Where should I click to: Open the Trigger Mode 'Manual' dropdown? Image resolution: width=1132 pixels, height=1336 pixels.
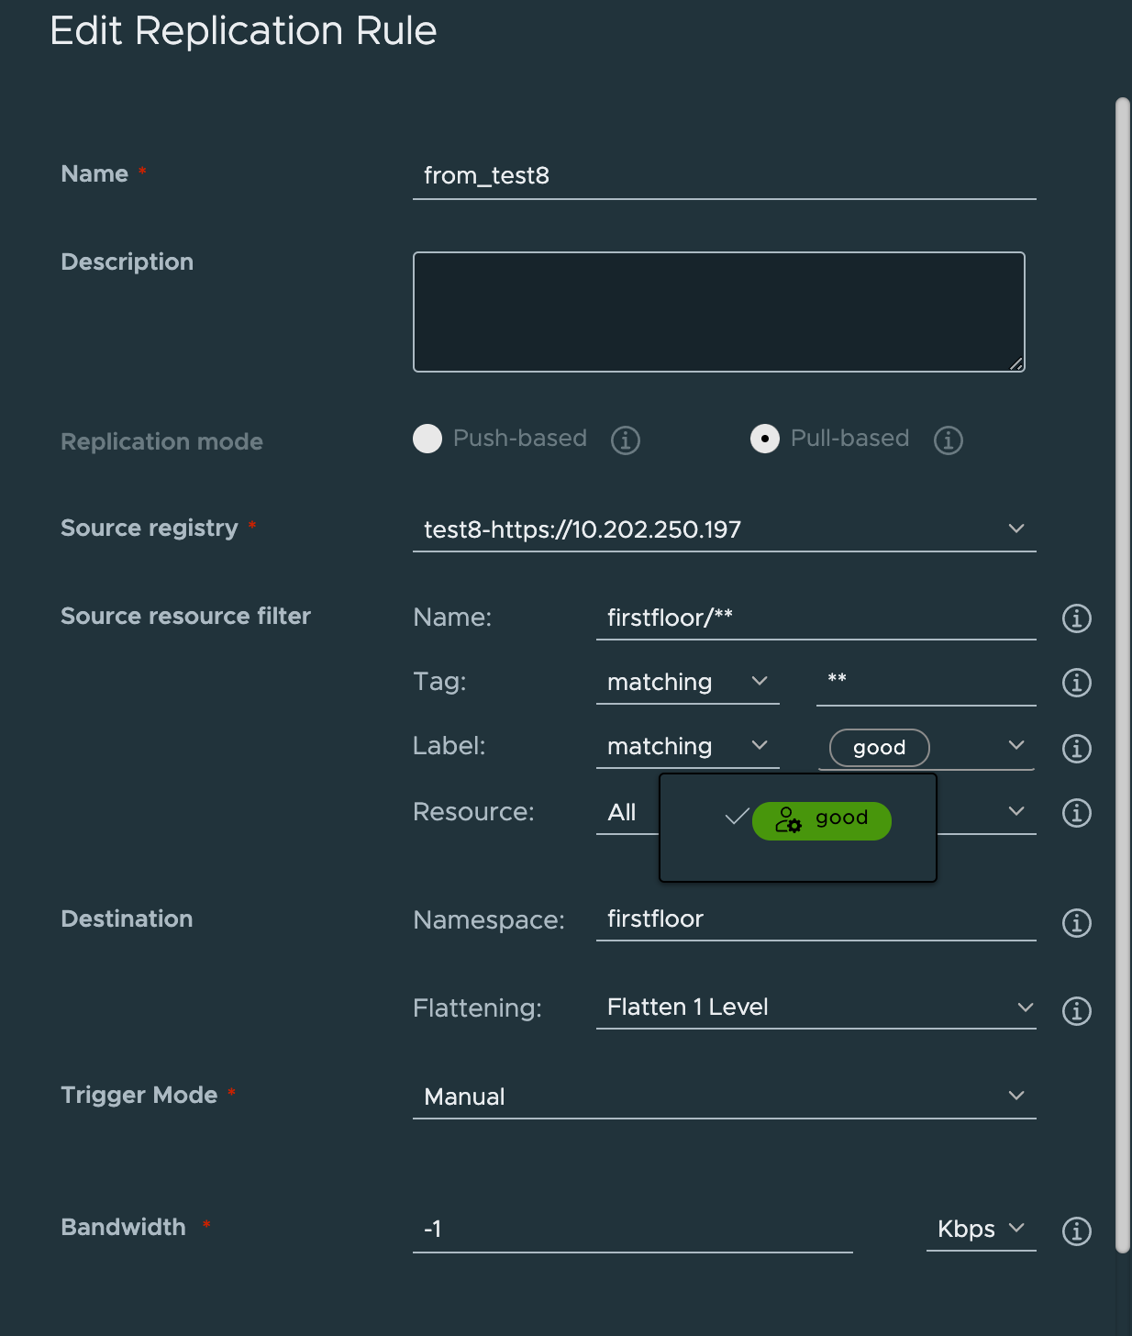[1015, 1095]
